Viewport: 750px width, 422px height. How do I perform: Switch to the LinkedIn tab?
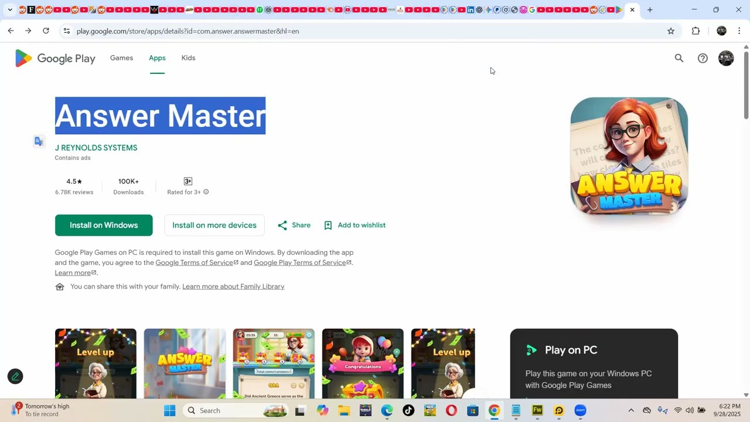point(471,10)
